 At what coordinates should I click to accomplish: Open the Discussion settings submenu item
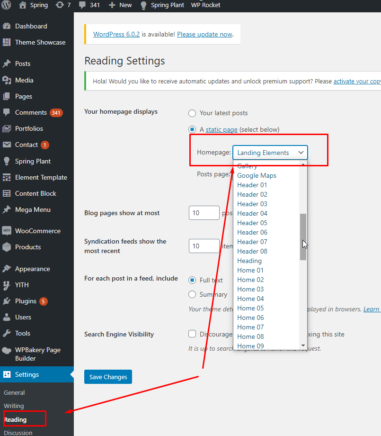[x=18, y=433]
